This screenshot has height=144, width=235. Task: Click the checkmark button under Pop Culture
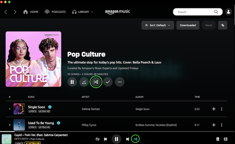point(108,82)
